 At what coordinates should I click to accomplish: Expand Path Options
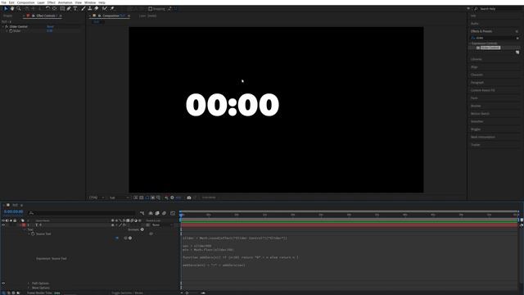click(x=29, y=284)
